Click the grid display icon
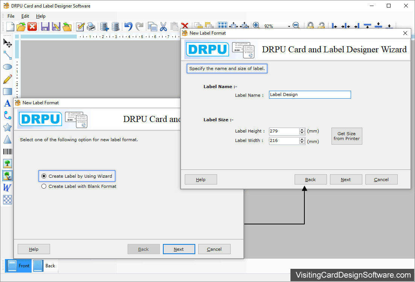This screenshot has height=282, width=415. tap(222, 25)
